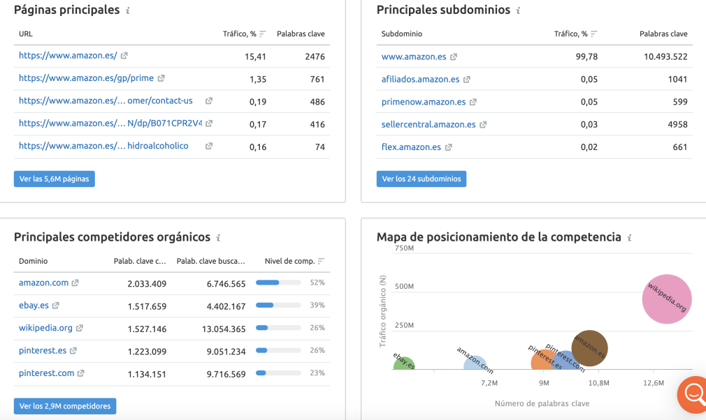Screen dimensions: 706x420
Task: Open external link icon for afiliados.amazon.es
Action: point(467,80)
